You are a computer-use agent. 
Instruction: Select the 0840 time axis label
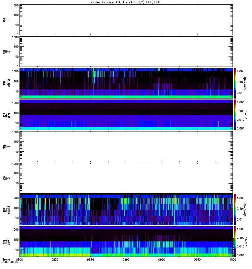coord(90,259)
